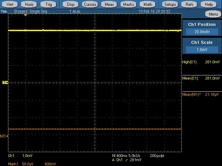Viewport: 222px width, 166px height.
Task: Click the Ch1 Position value field
Action: [x=202, y=32]
